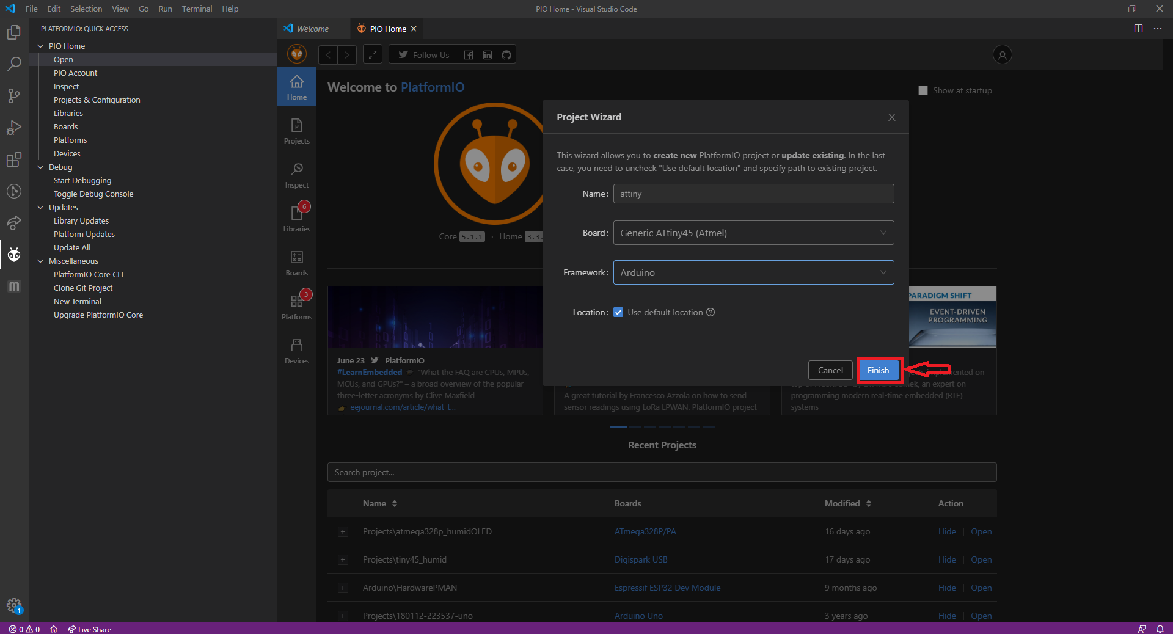Go to Home in PIO sidebar
This screenshot has width=1173, height=634.
coord(297,87)
